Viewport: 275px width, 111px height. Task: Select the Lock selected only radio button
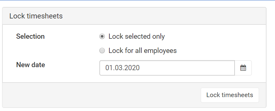pos(102,36)
